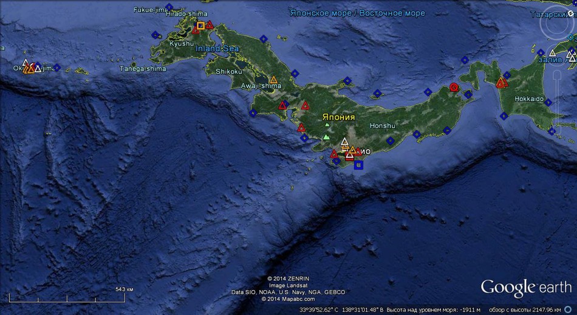
Task: Select the Shikoku island label
Action: tap(229, 71)
